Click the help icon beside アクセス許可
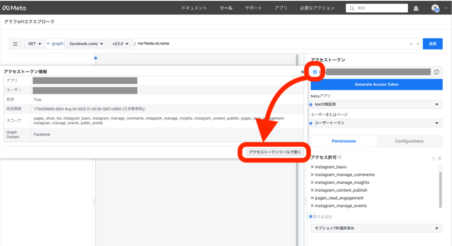 click(339, 157)
